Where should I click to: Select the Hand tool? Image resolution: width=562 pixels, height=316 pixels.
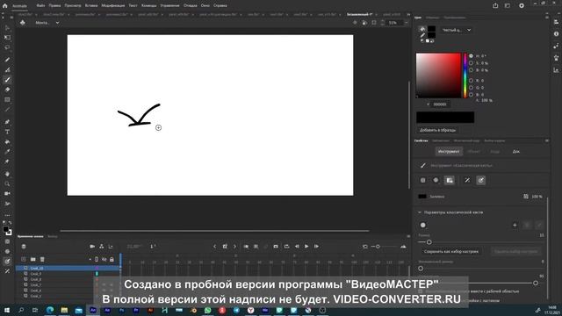(7, 174)
